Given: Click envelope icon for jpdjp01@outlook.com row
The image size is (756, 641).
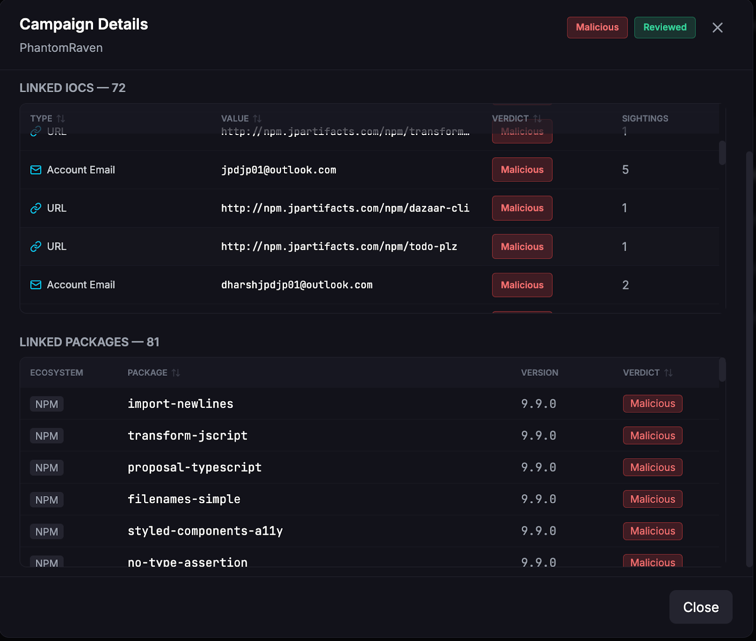Looking at the screenshot, I should click(x=36, y=170).
